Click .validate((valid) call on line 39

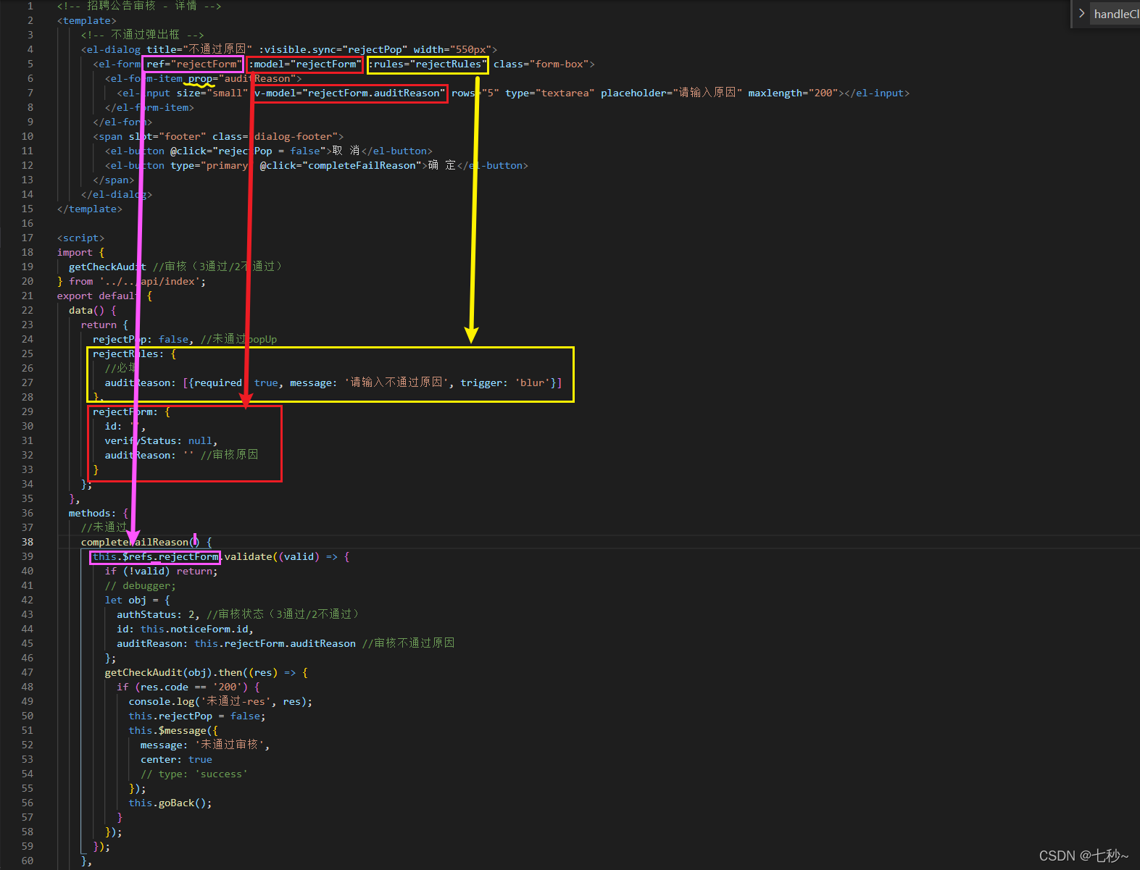point(269,556)
